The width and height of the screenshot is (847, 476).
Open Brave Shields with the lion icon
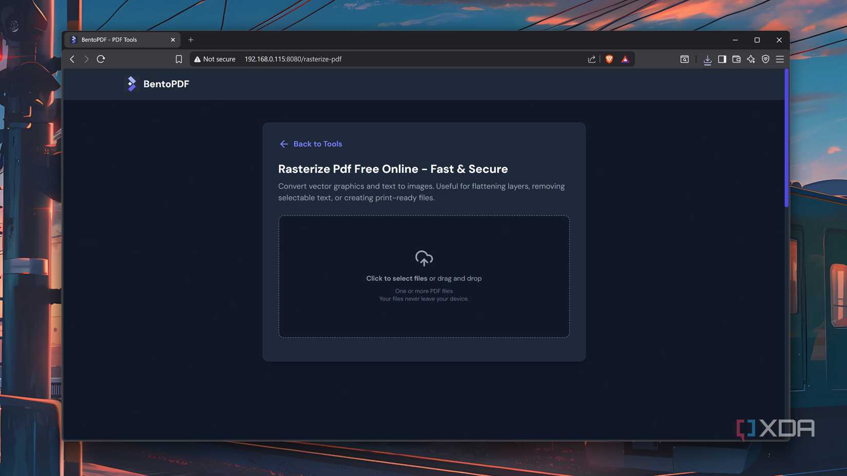click(x=609, y=59)
